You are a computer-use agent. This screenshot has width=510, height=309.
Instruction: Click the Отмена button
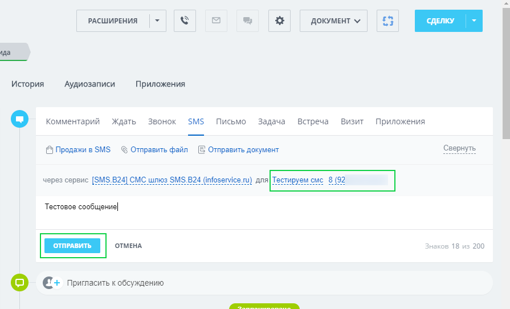[128, 246]
